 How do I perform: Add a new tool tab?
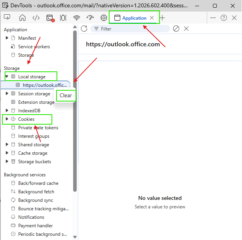point(162,18)
